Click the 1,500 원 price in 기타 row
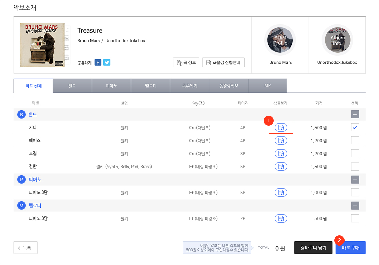The height and width of the screenshot is (265, 379). pyautogui.click(x=319, y=127)
